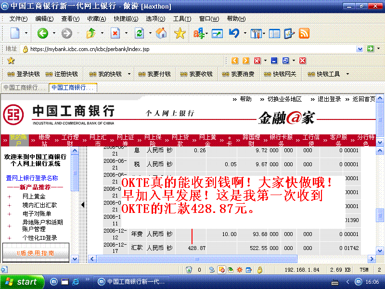The height and width of the screenshot is (289, 385).
Task: Switch to first 中国工商银行 tab
Action: (25, 88)
